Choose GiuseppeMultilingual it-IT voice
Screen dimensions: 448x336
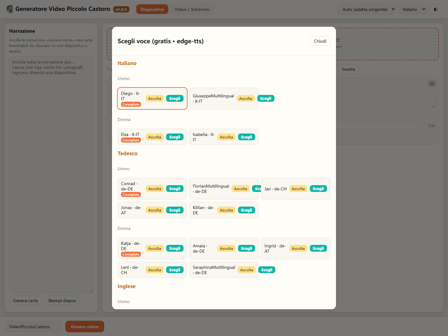pos(266,99)
